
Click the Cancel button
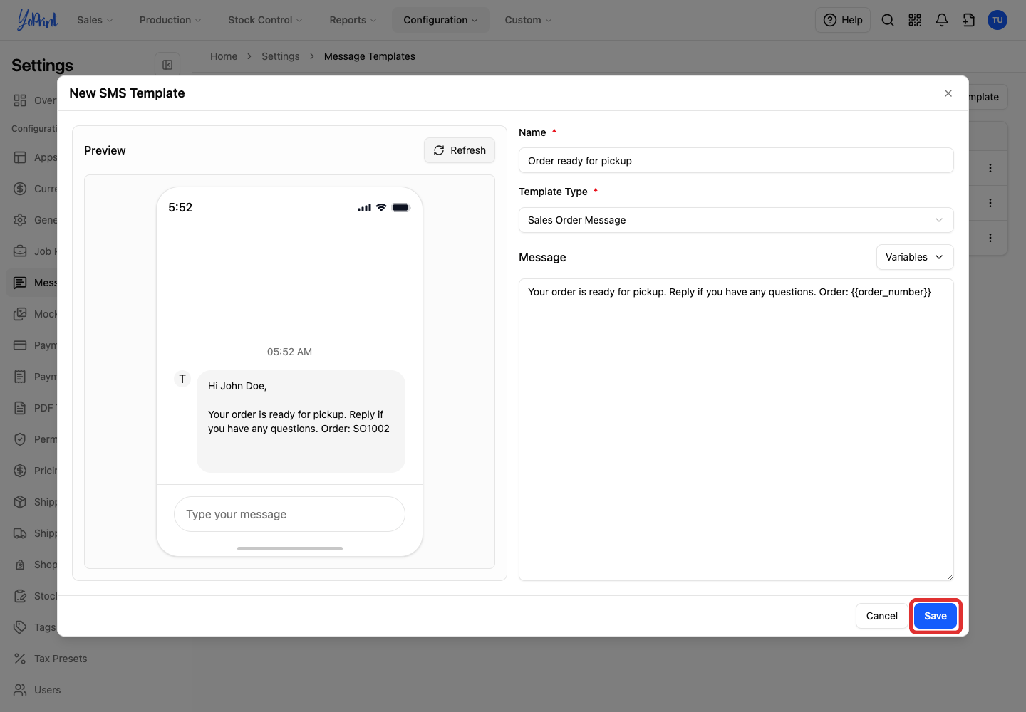882,616
